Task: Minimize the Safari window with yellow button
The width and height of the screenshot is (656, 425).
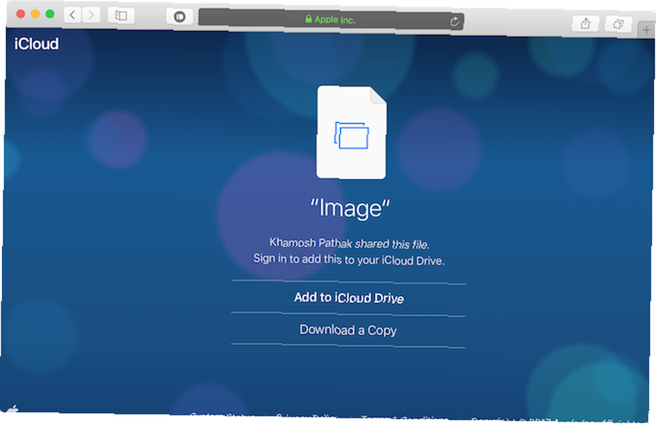Action: coord(35,14)
